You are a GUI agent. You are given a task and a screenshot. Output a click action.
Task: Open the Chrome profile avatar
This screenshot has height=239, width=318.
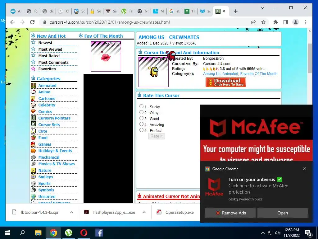tap(296, 22)
